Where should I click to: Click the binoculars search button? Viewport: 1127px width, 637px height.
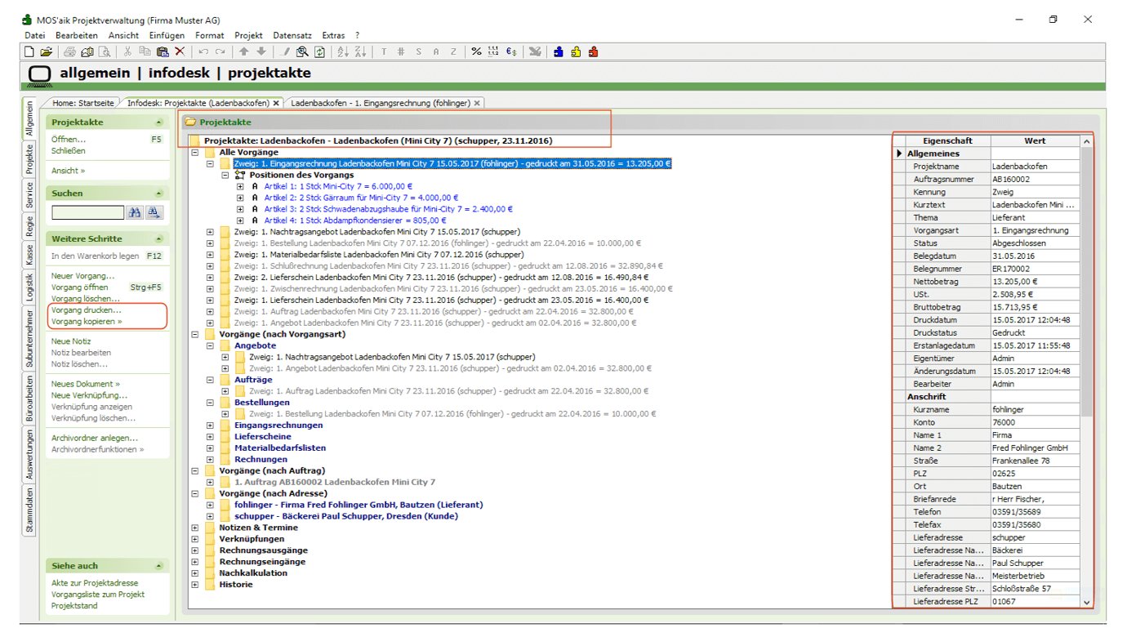(x=135, y=212)
